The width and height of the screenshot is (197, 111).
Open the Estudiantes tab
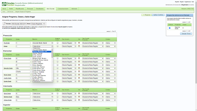point(40,9)
